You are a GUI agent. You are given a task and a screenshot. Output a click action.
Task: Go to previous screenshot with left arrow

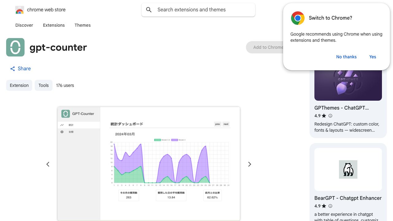(48, 164)
